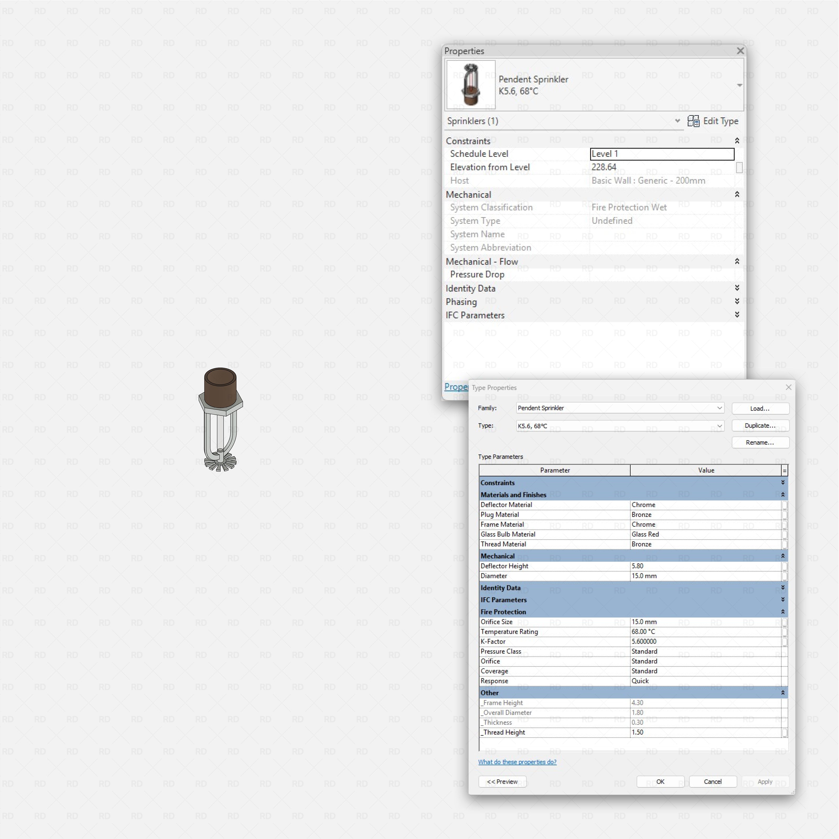Open the 'What do these properties do?' link
Viewport: 839px width, 839px height.
pos(517,762)
